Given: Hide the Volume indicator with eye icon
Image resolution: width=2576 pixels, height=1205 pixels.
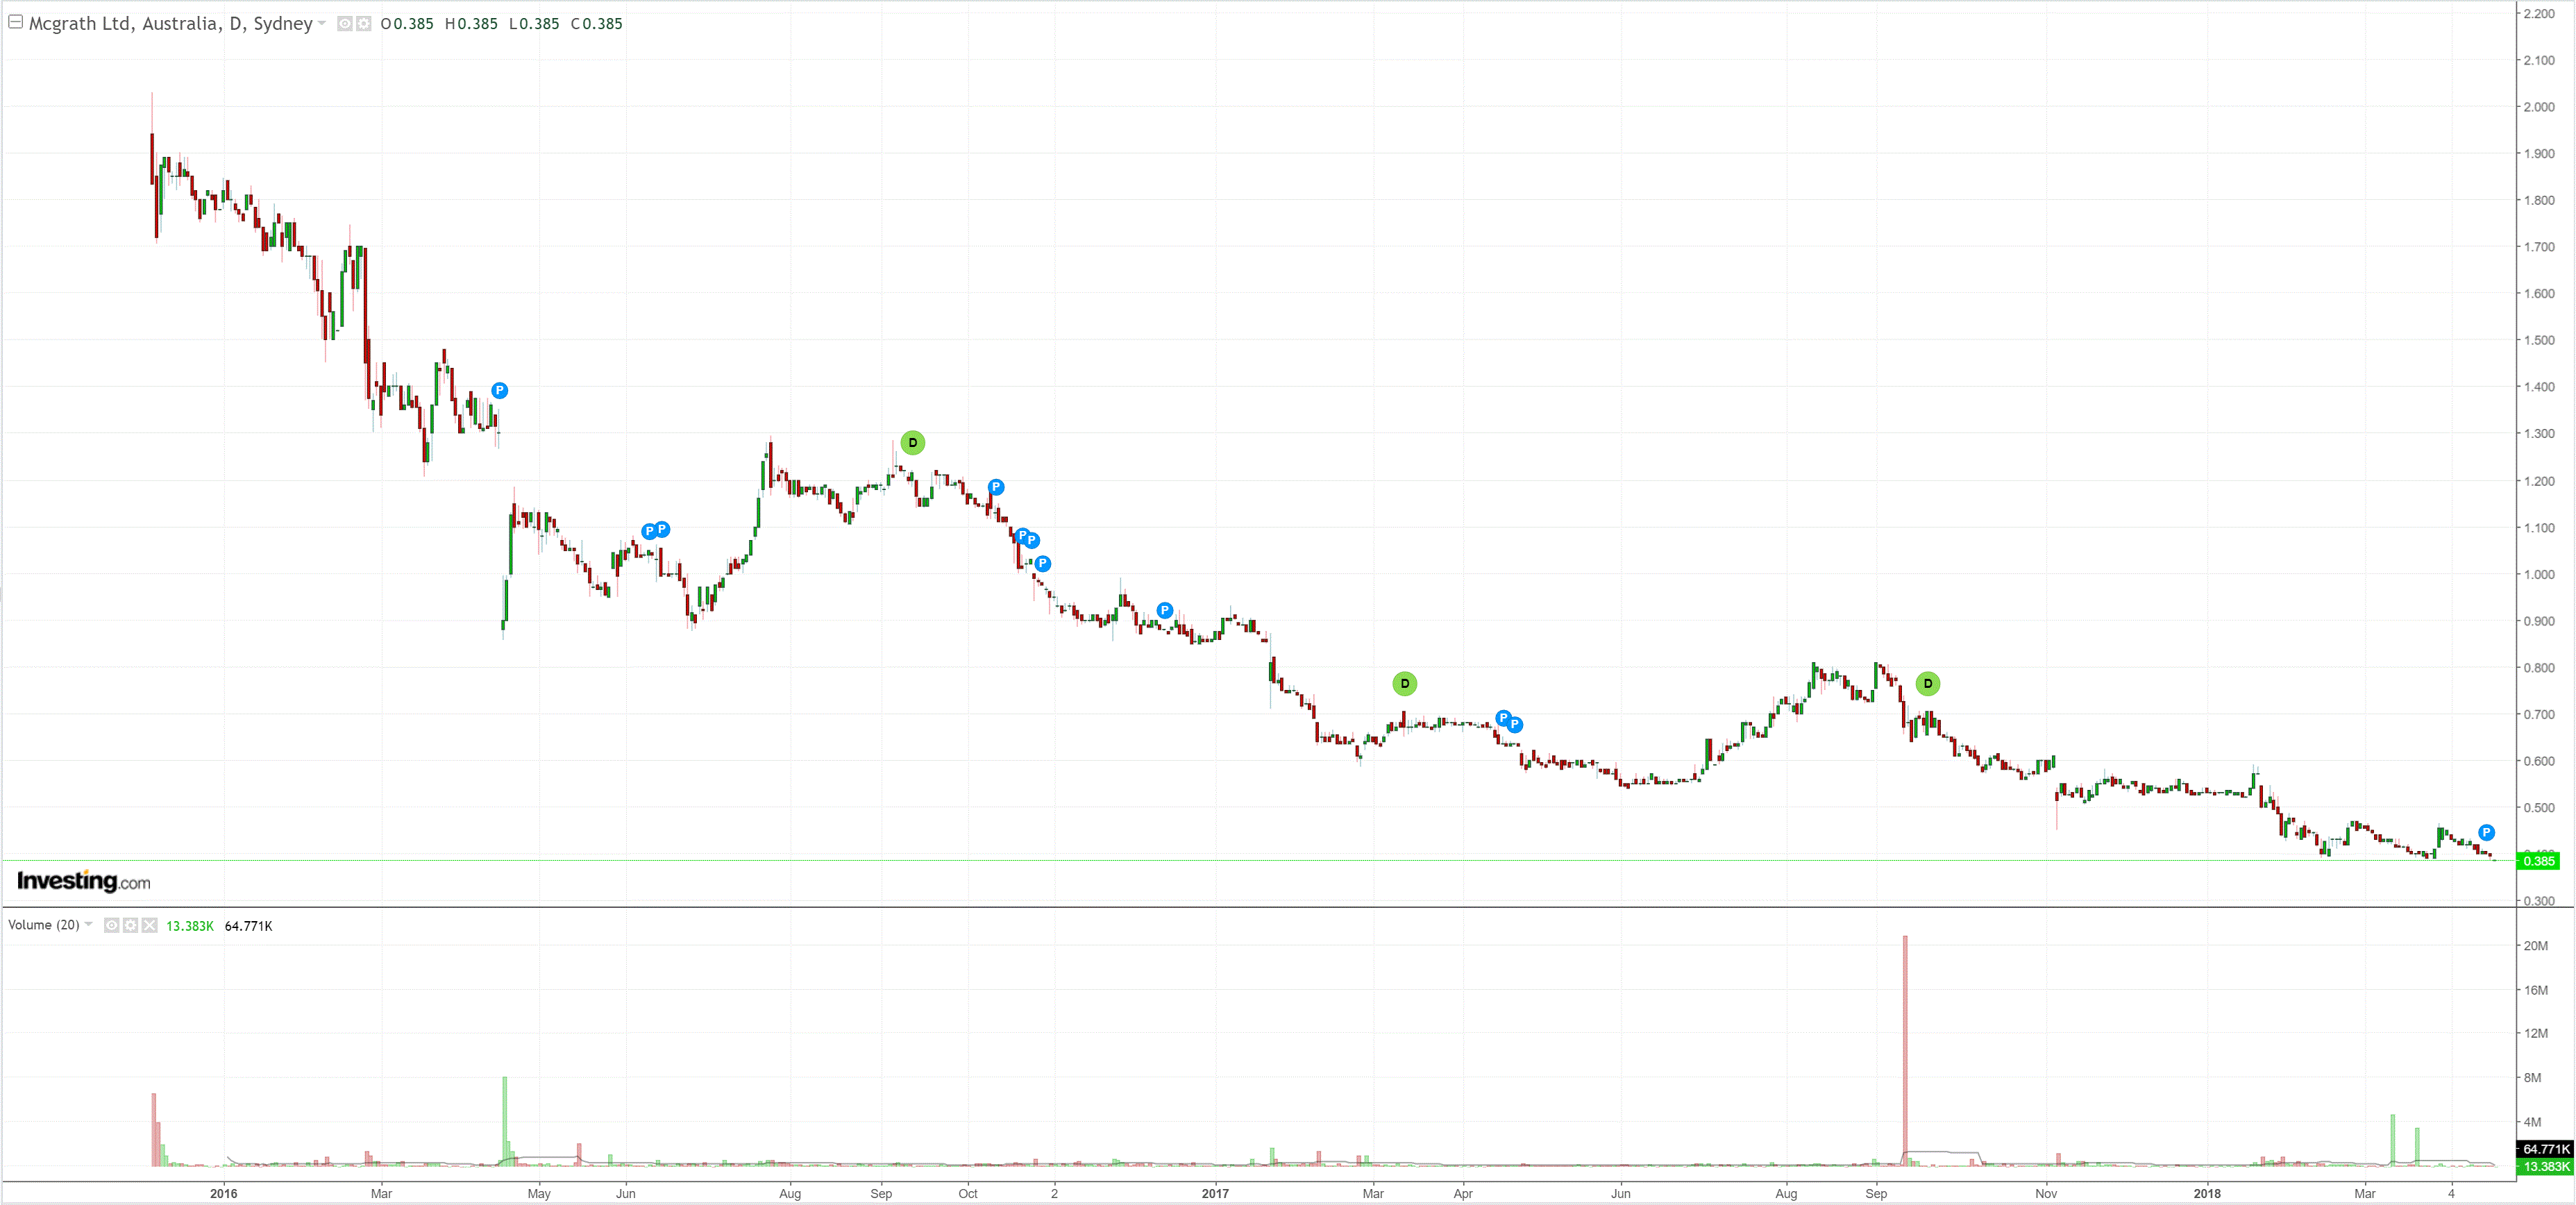Looking at the screenshot, I should point(111,925).
